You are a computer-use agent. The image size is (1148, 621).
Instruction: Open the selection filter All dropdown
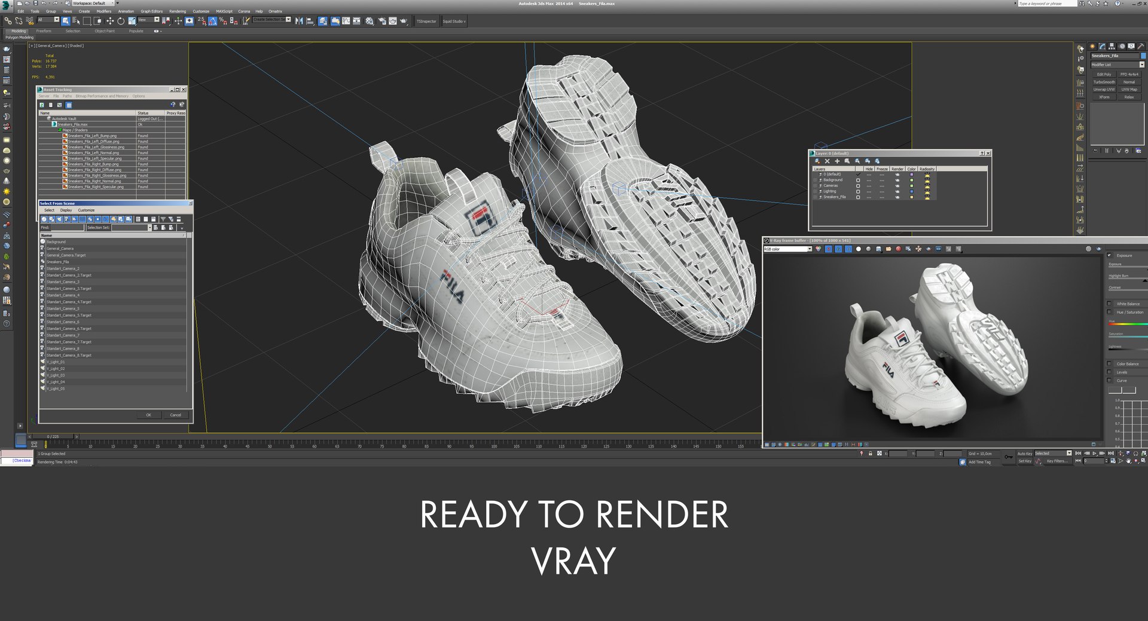(48, 20)
